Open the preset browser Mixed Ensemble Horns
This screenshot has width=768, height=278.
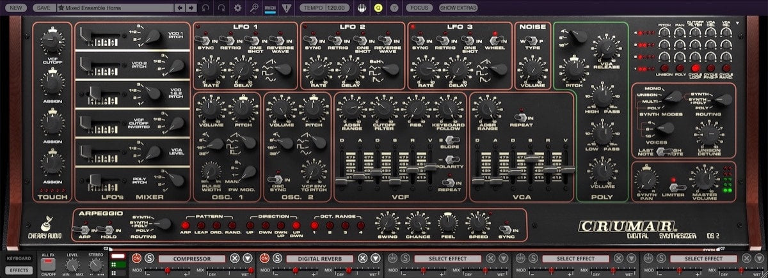tap(115, 8)
